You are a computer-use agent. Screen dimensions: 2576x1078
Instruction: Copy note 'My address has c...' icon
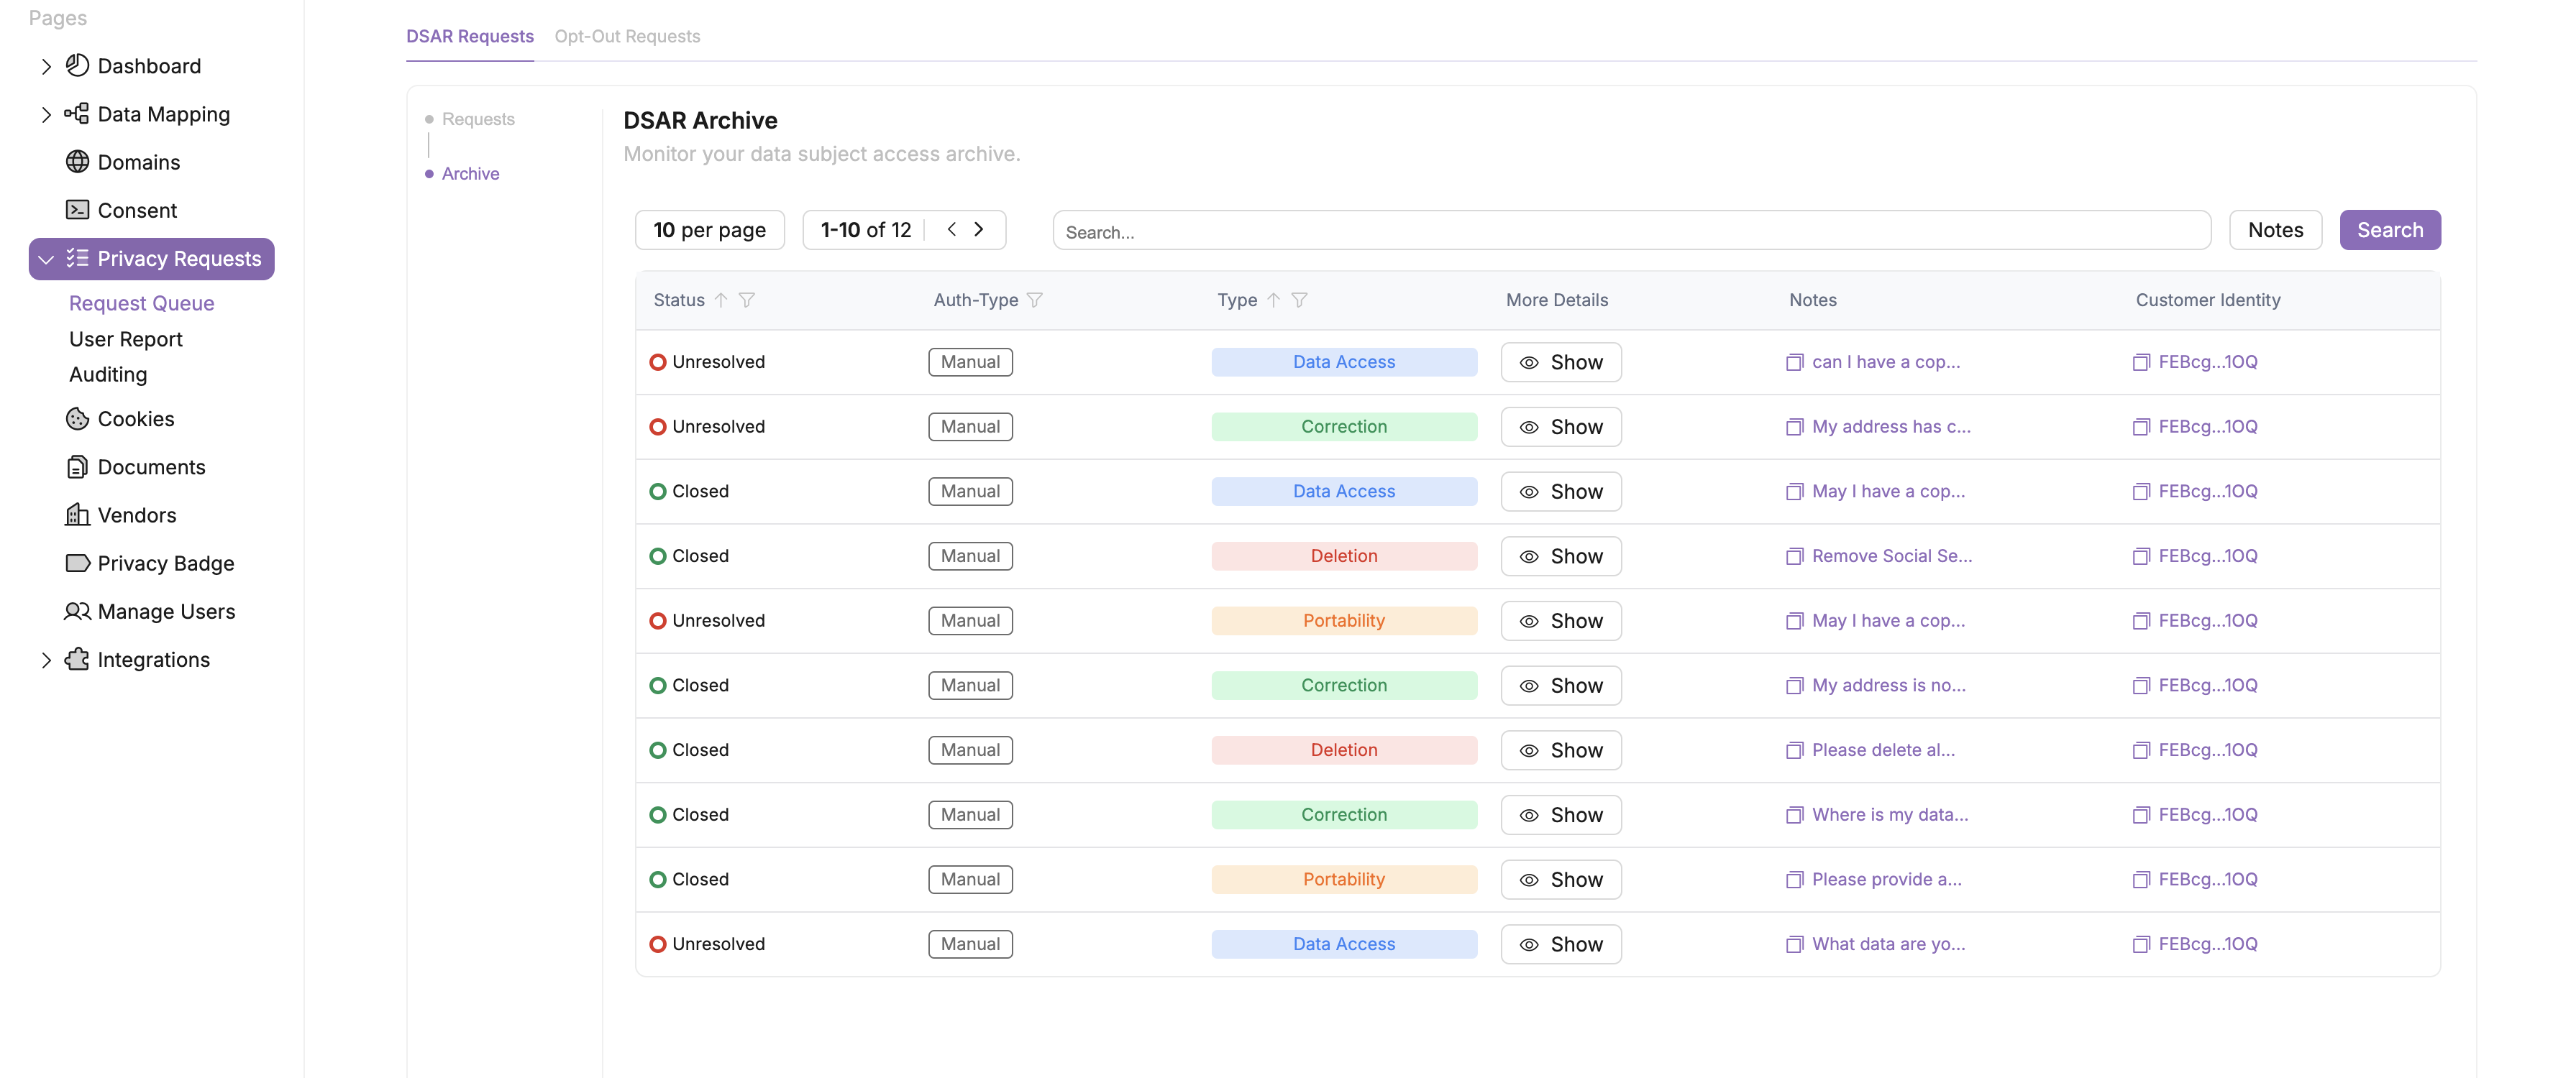point(1794,428)
